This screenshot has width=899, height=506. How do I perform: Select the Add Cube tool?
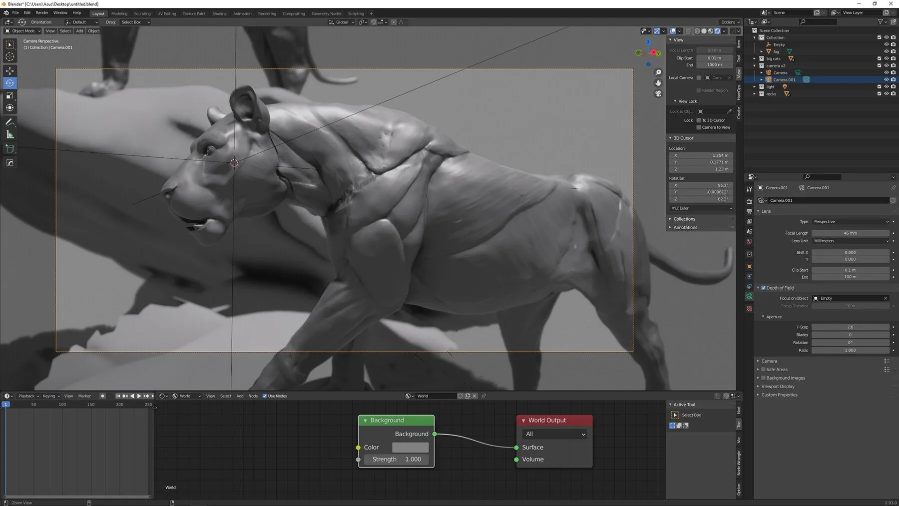(10, 148)
